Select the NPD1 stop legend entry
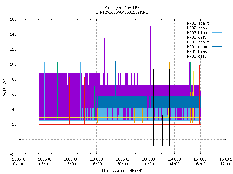The width and height of the screenshot is (233, 174). (x=197, y=47)
